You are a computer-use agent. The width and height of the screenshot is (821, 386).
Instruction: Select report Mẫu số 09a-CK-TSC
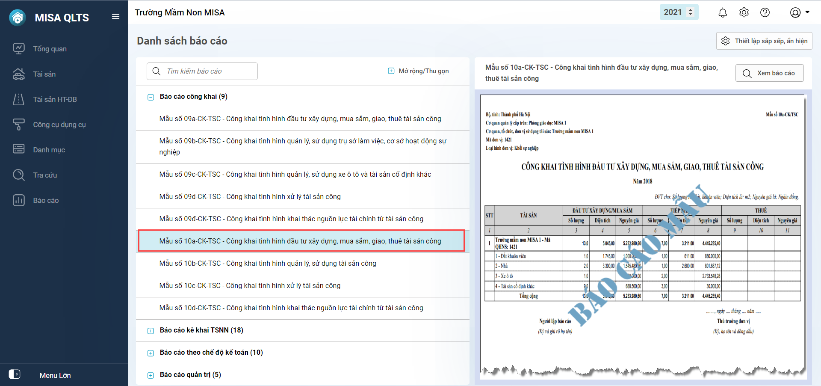pyautogui.click(x=303, y=119)
